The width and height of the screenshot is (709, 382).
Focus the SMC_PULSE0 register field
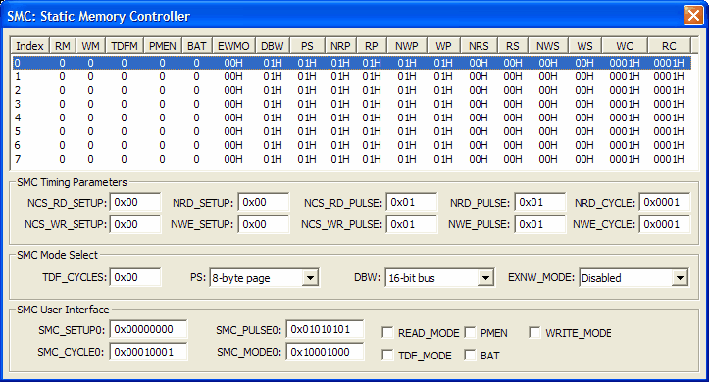pos(325,329)
